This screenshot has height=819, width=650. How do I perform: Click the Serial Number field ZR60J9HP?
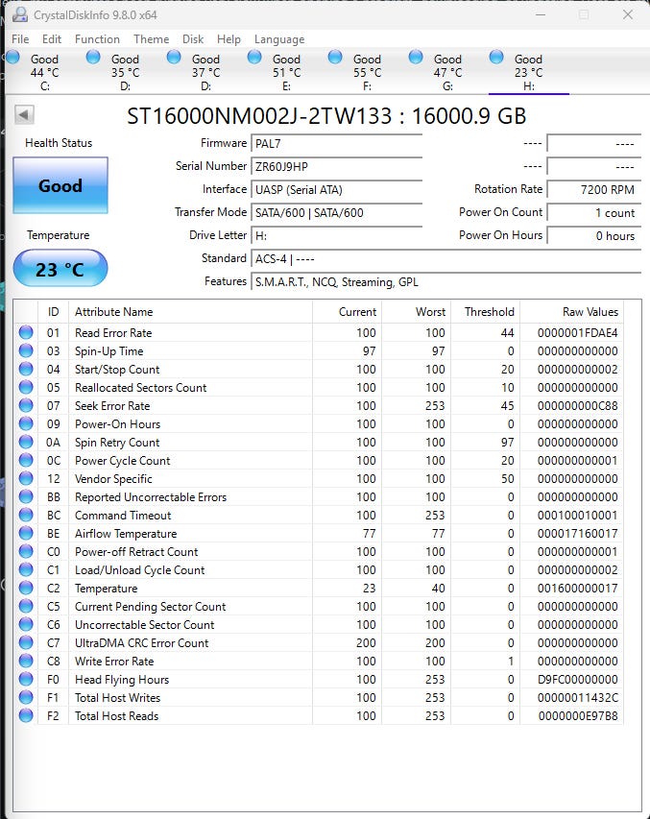336,166
